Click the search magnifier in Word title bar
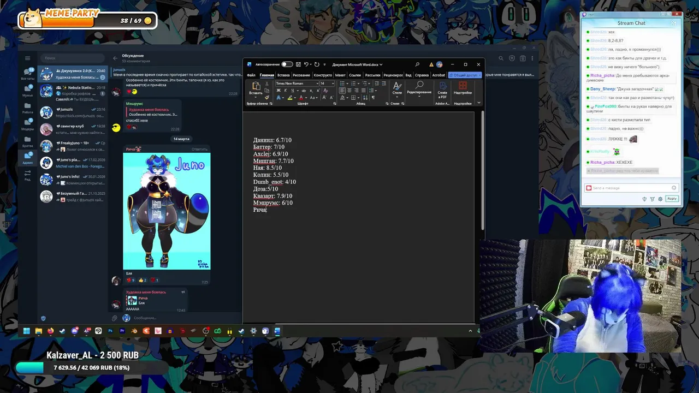Image resolution: width=699 pixels, height=393 pixels. pyautogui.click(x=417, y=64)
